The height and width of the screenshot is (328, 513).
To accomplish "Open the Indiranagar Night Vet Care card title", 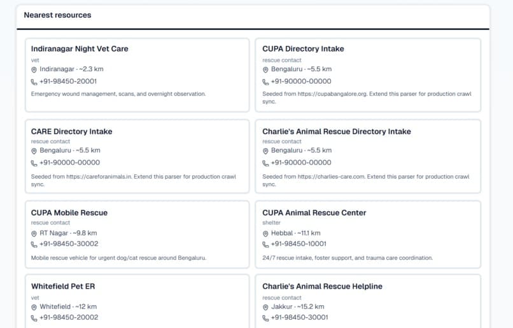I will click(80, 49).
